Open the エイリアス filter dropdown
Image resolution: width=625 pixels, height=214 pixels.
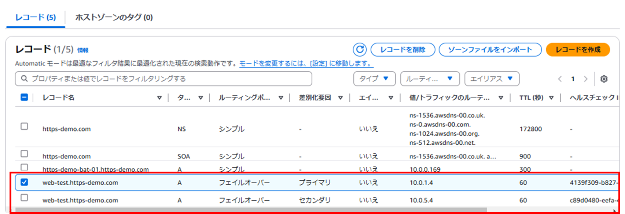(492, 79)
